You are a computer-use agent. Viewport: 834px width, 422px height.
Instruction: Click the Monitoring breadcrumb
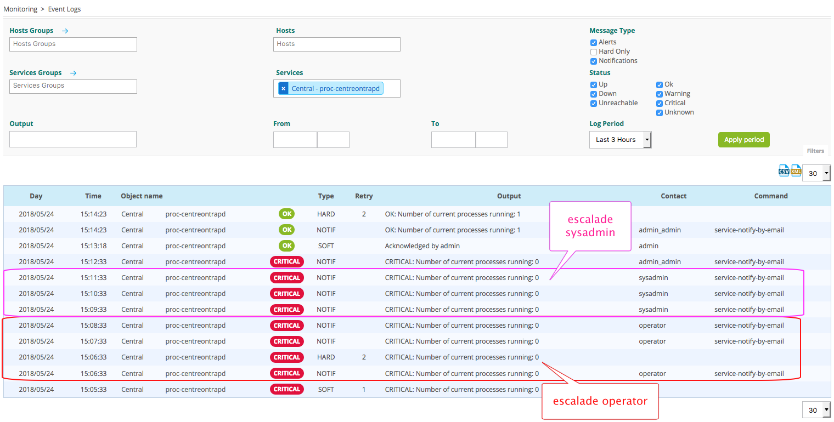tap(20, 9)
